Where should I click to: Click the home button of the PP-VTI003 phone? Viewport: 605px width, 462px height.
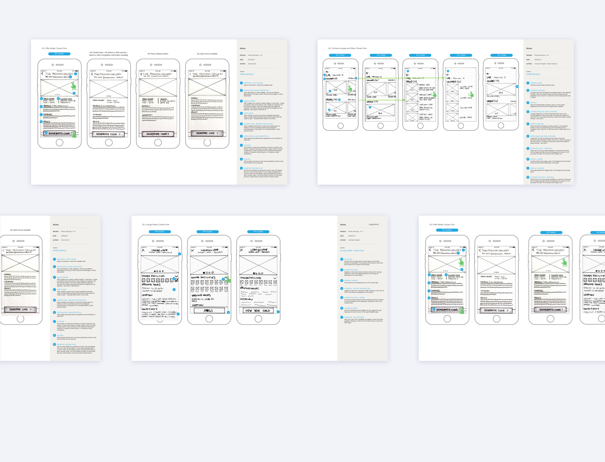point(421,126)
